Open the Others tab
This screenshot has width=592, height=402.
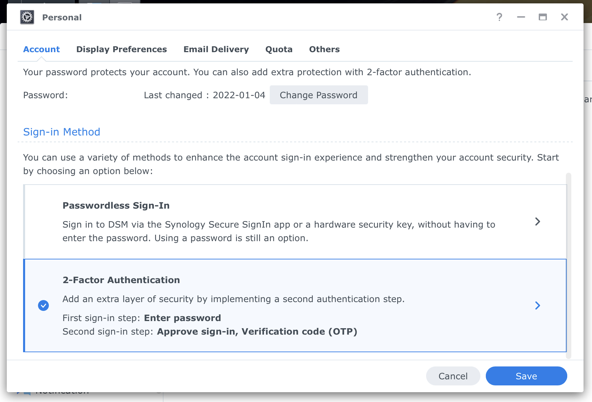[x=324, y=49]
